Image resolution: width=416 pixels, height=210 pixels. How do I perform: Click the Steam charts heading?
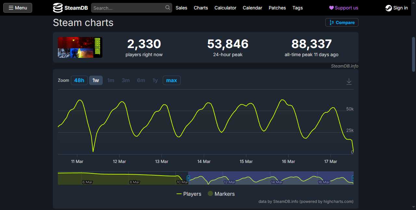pos(83,23)
